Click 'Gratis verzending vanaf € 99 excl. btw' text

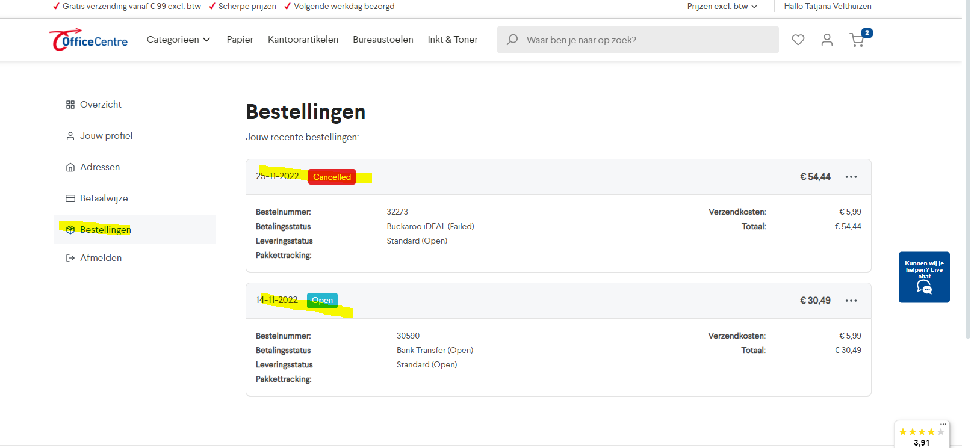pos(132,6)
